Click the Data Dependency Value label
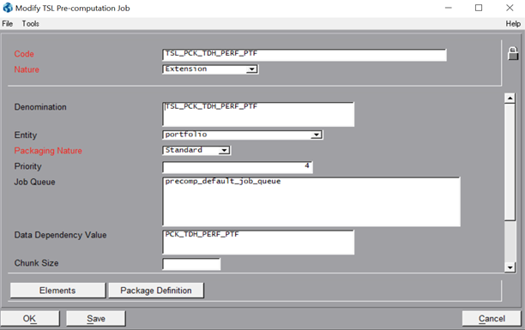 pos(61,235)
